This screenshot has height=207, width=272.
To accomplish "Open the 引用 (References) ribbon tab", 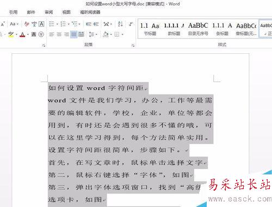I will pos(13,12).
